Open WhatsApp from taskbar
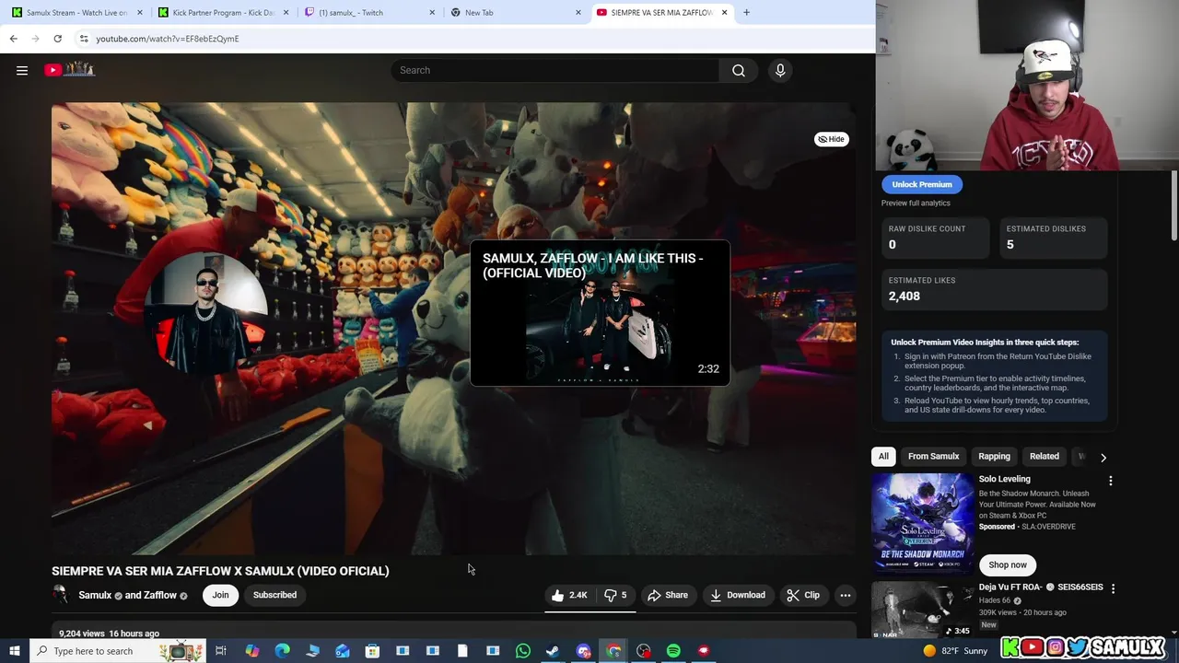 pos(522,651)
